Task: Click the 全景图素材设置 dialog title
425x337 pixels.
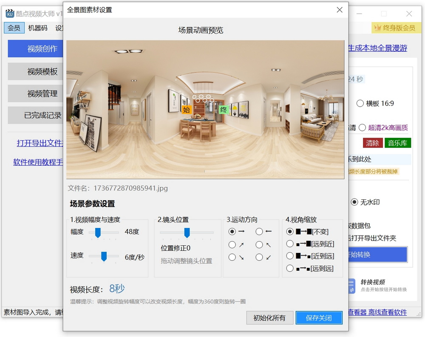Action: click(90, 10)
